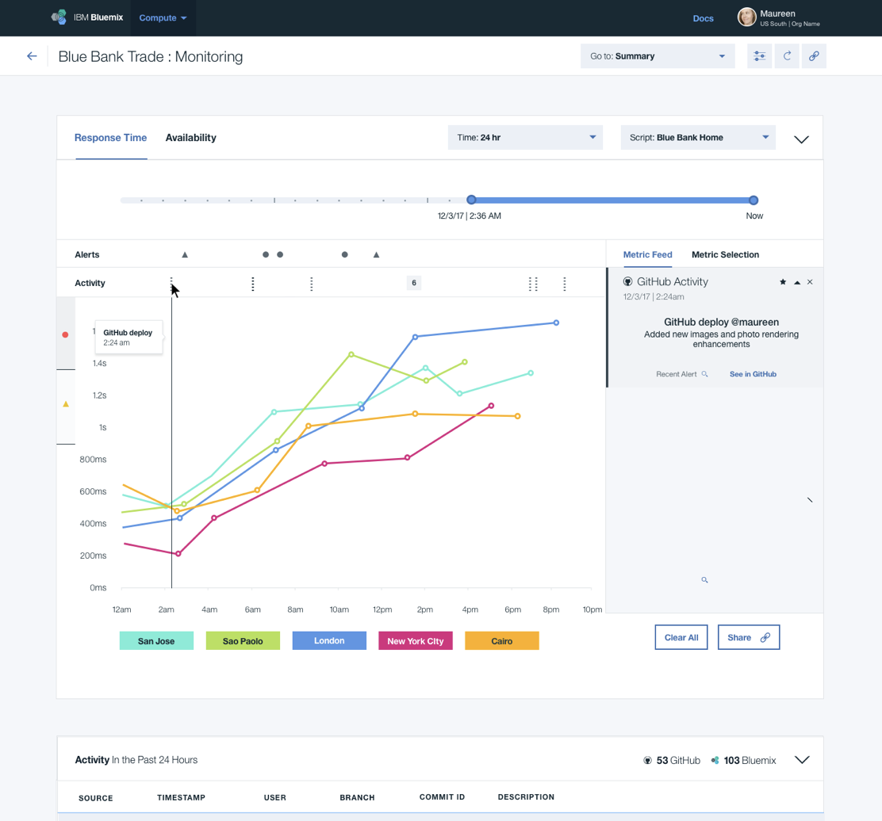
Task: Open the Script: Blue Bank Home dropdown
Action: pyautogui.click(x=698, y=138)
